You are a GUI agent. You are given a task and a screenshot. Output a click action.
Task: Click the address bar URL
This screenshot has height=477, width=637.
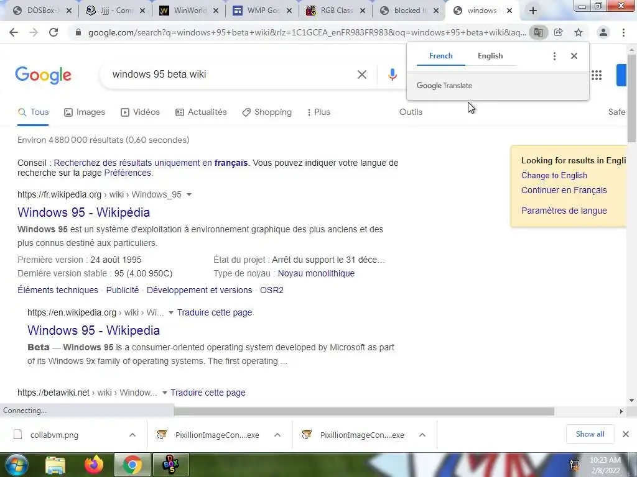[x=307, y=32]
